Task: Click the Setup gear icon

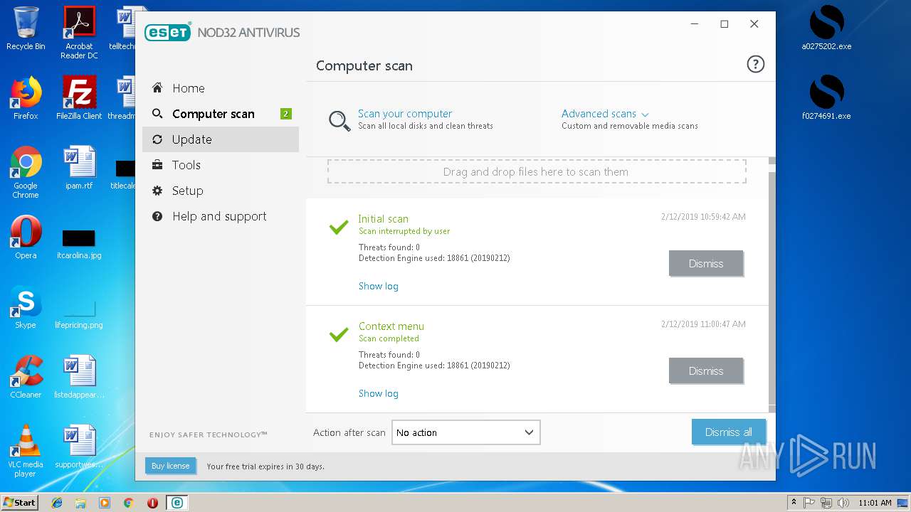Action: (x=157, y=191)
